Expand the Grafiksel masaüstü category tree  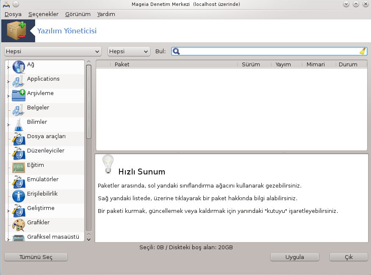(8, 240)
